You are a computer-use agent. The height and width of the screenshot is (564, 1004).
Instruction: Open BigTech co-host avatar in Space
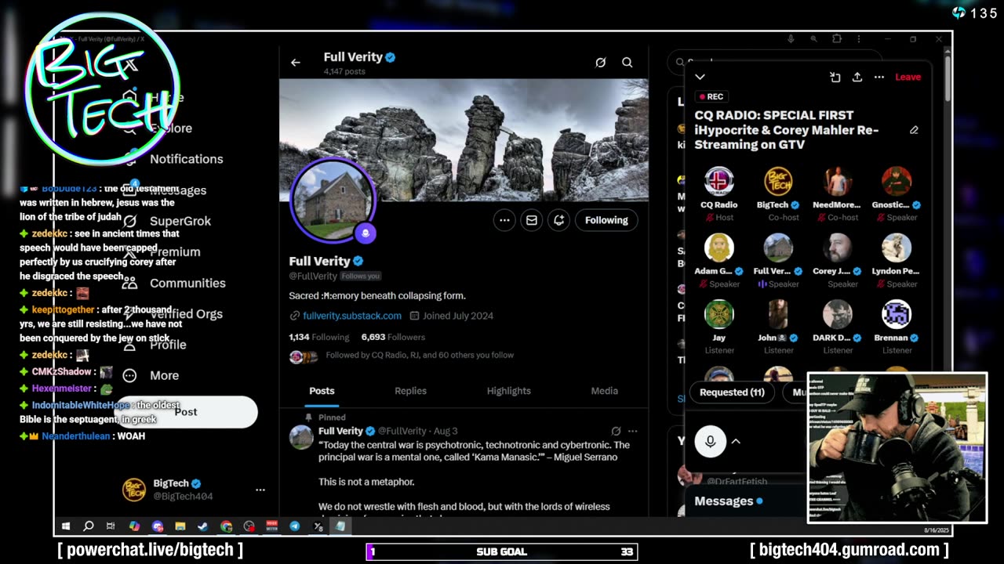(x=778, y=181)
